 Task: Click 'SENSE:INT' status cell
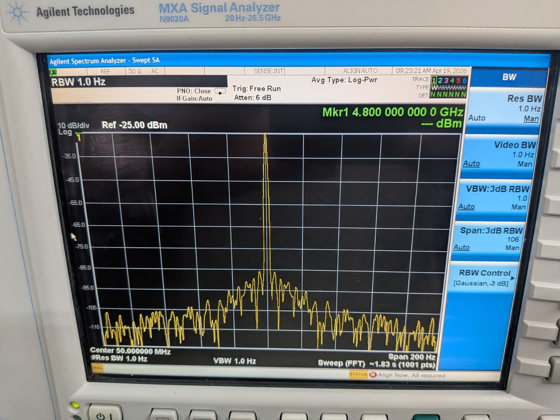pyautogui.click(x=269, y=71)
